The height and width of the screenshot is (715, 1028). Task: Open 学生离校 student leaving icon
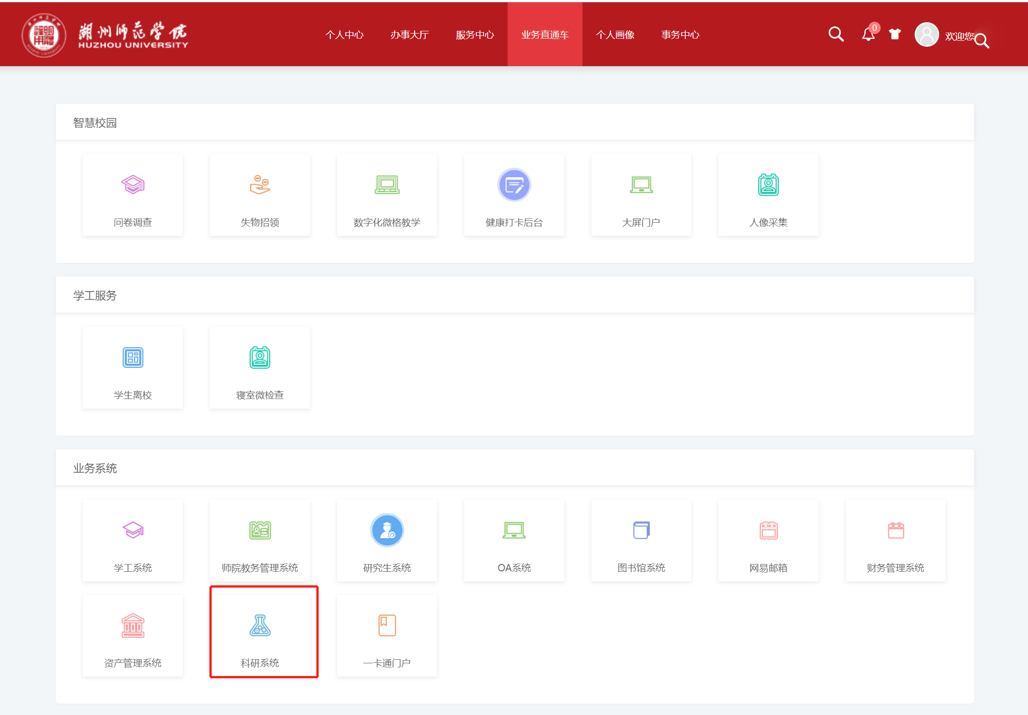(133, 357)
